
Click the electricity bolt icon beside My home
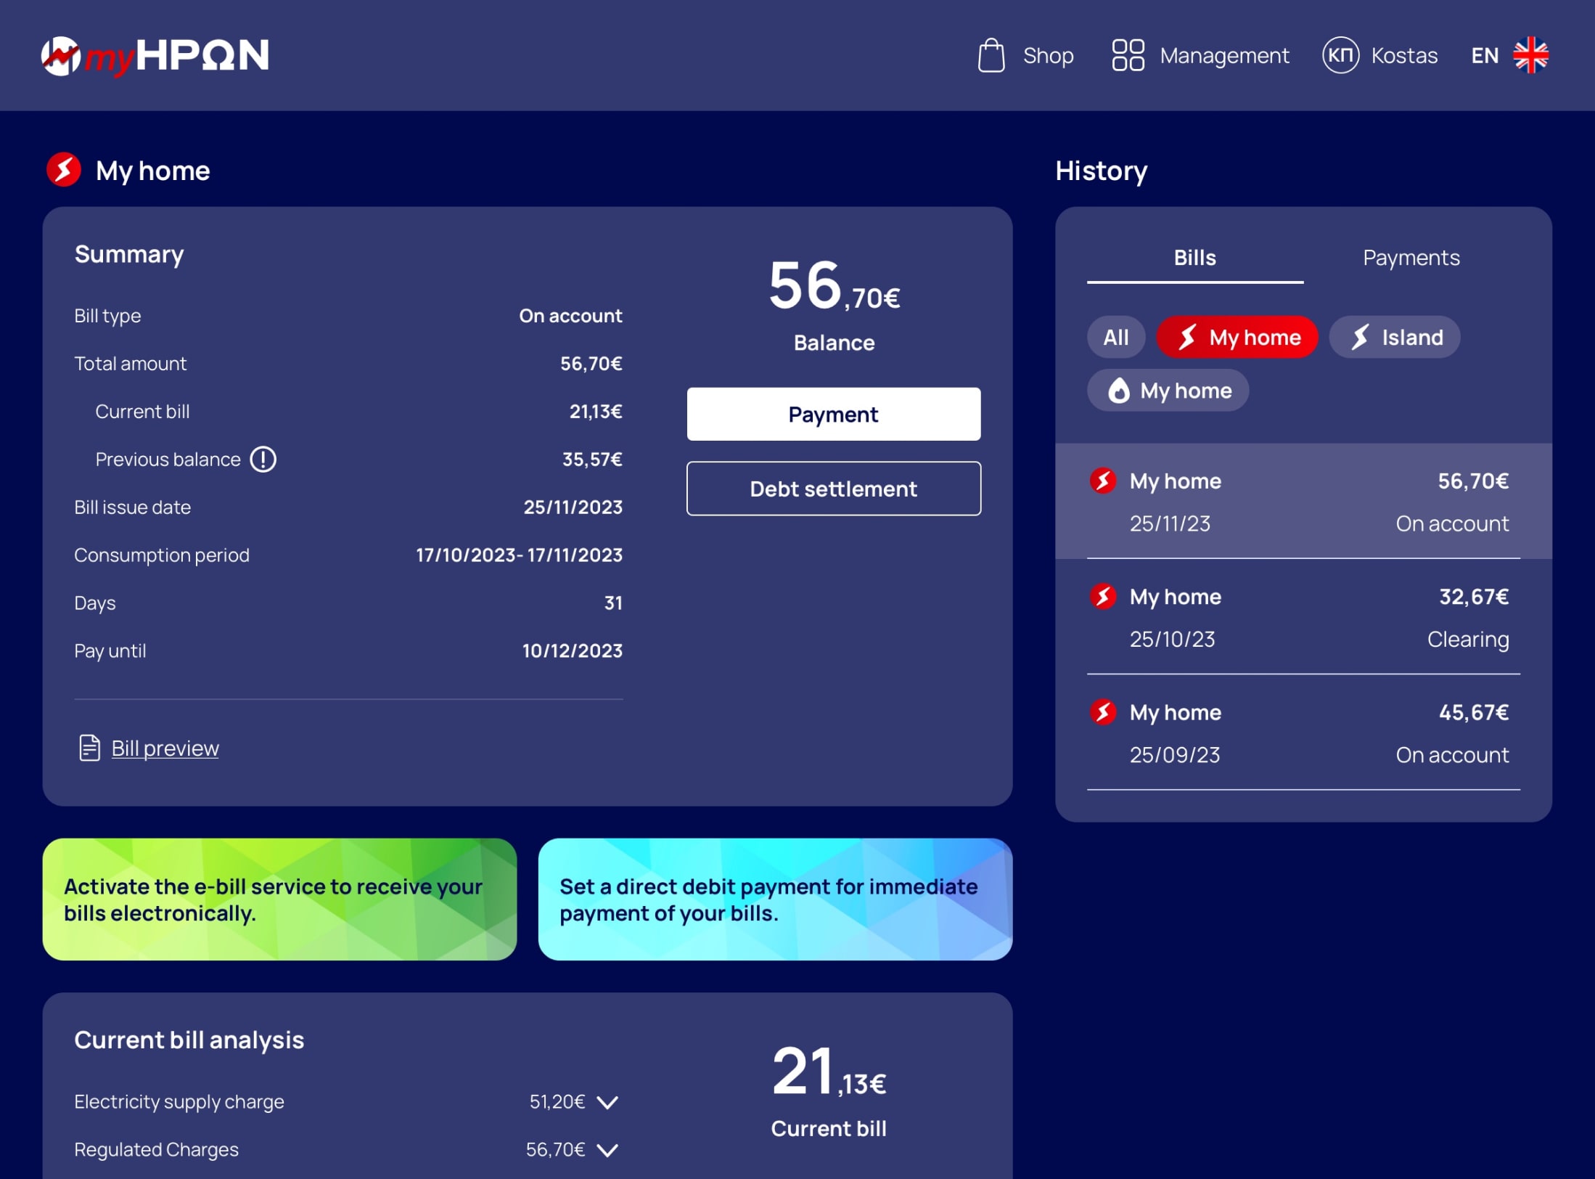tap(64, 171)
